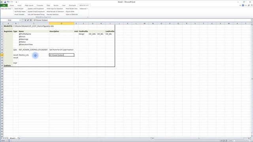Click the @Warnings cell
The height and width of the screenshot is (142, 253).
pyautogui.click(x=34, y=39)
